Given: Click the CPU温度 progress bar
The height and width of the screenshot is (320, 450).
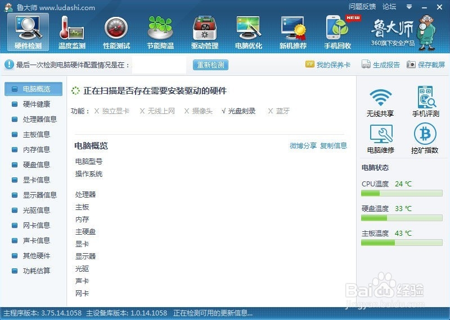Looking at the screenshot, I should (x=402, y=193).
